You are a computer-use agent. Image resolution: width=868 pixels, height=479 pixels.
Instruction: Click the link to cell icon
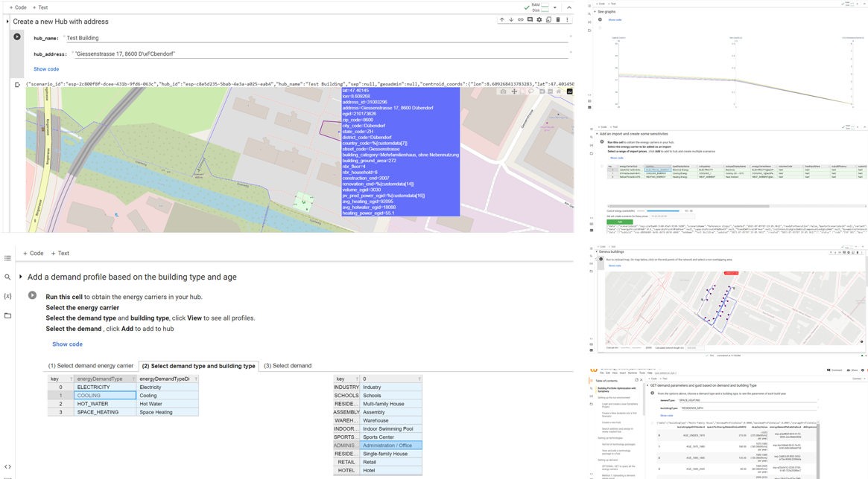[520, 20]
